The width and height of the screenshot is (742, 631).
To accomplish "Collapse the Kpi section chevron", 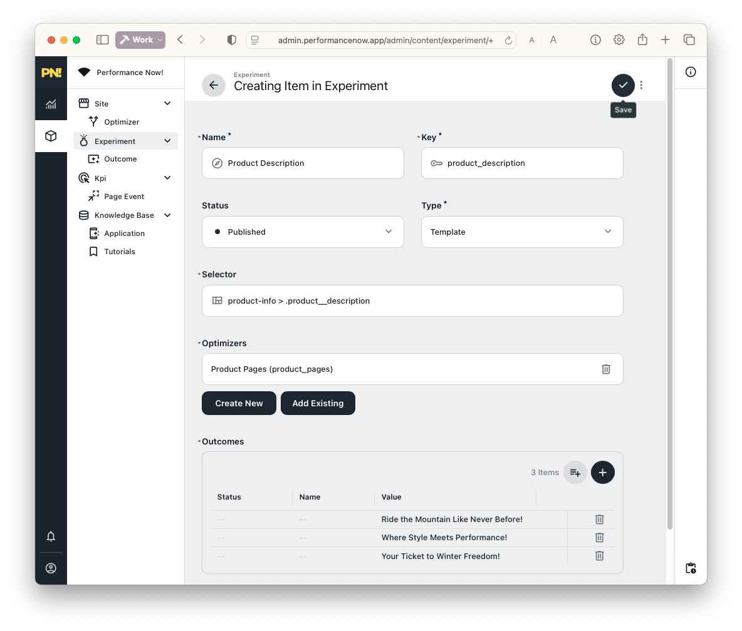I will point(167,178).
